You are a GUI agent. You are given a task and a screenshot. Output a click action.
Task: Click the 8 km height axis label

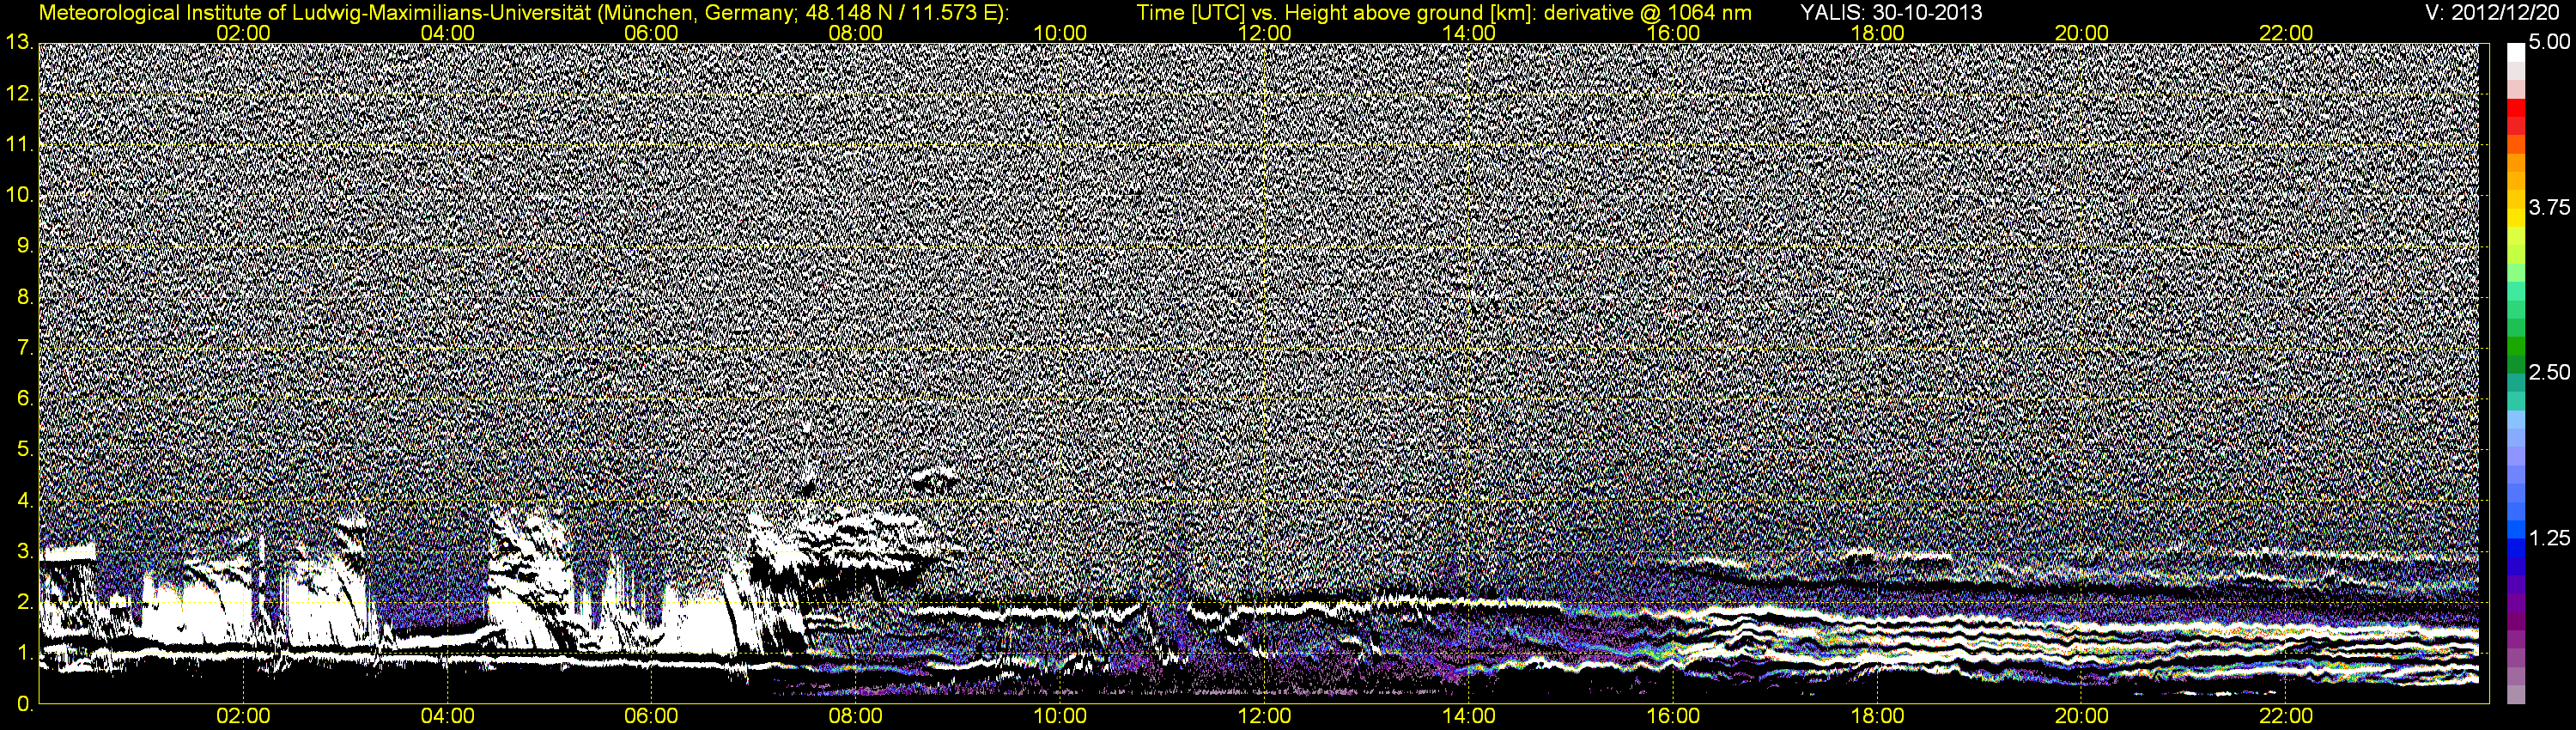(24, 297)
